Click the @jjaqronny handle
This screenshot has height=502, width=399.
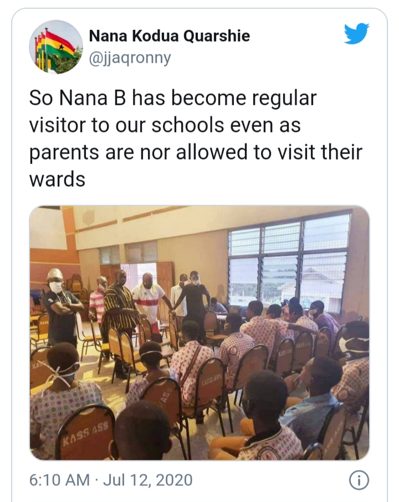tap(130, 57)
